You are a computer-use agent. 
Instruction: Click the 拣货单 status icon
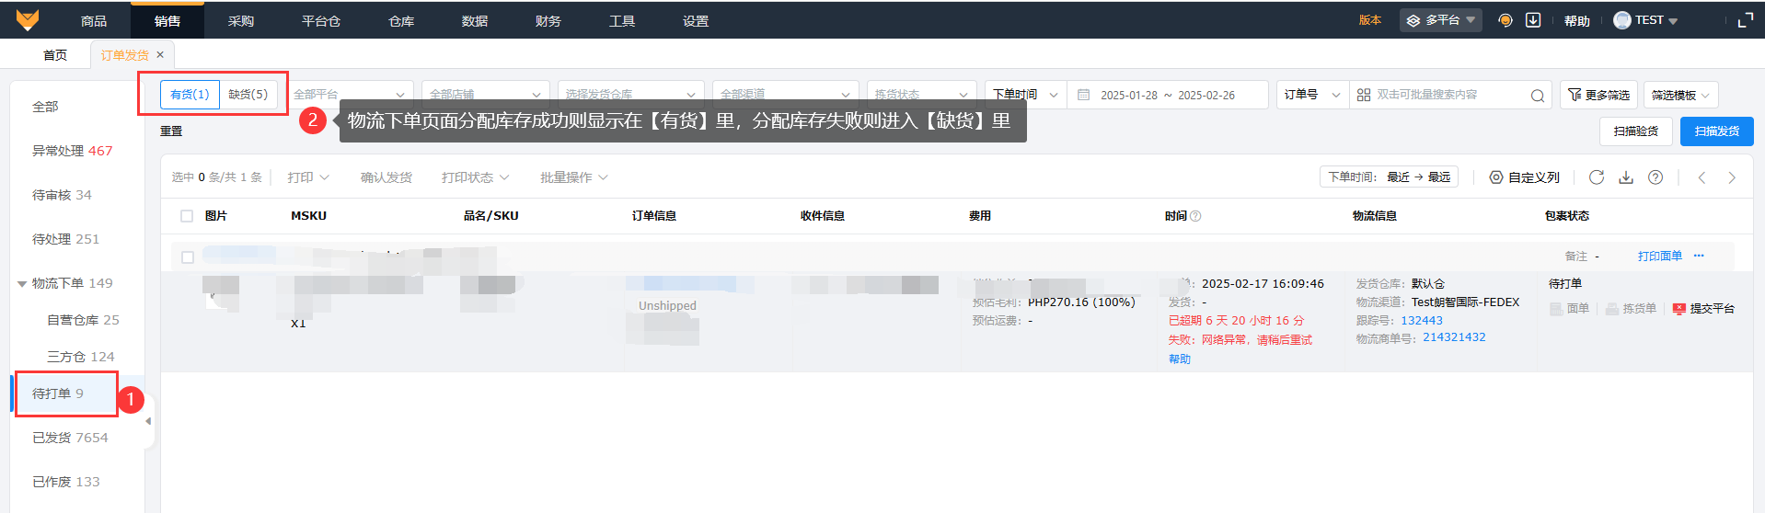coord(1611,309)
